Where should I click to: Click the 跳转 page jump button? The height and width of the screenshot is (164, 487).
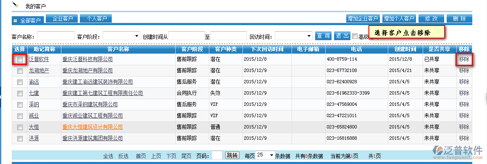point(232,155)
